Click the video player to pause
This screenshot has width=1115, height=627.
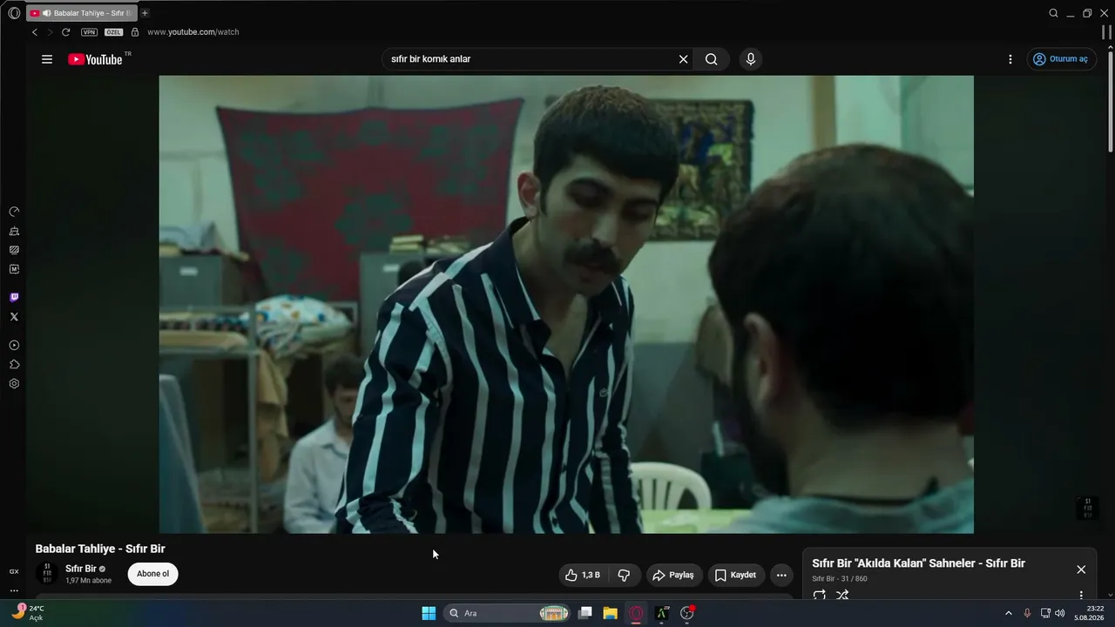click(566, 304)
